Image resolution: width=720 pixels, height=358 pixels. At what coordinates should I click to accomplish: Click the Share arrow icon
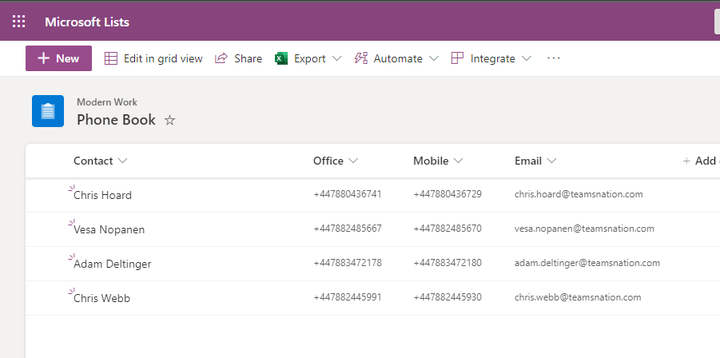221,58
